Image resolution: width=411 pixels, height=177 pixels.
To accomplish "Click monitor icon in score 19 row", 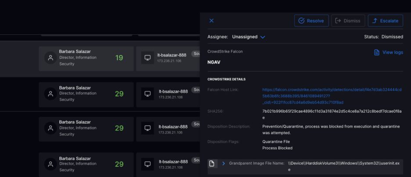I will click(148, 58).
